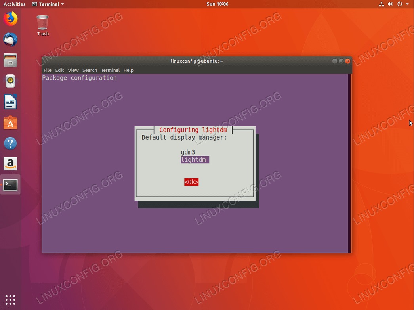414x310 pixels.
Task: Open the clock showing Sun 10:06
Action: (217, 4)
